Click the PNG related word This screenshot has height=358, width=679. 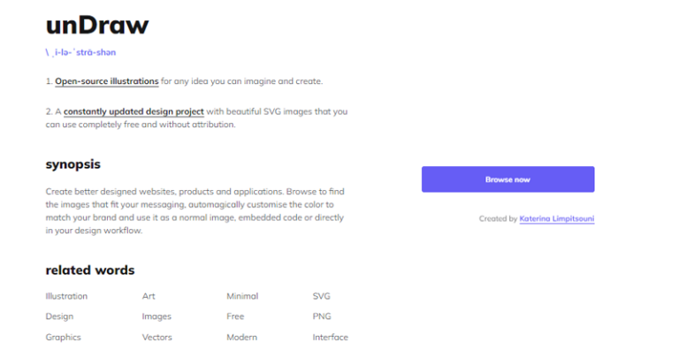click(322, 316)
